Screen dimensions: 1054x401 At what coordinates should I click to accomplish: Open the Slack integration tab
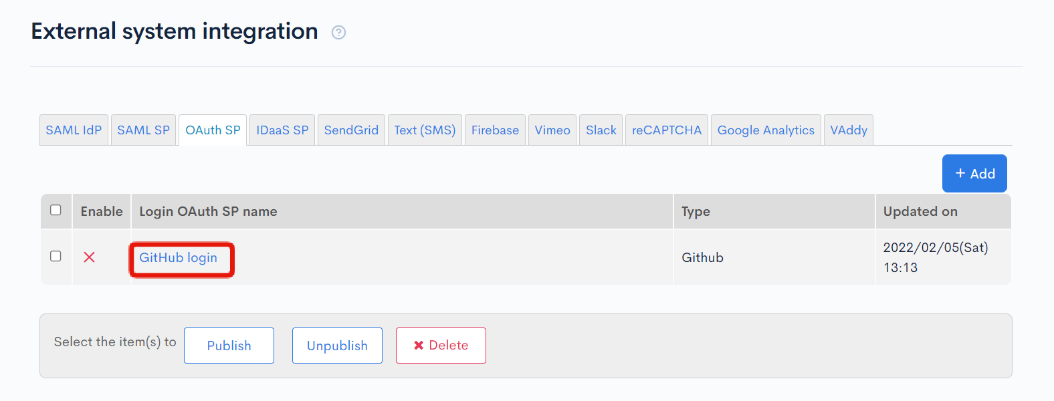pyautogui.click(x=601, y=130)
